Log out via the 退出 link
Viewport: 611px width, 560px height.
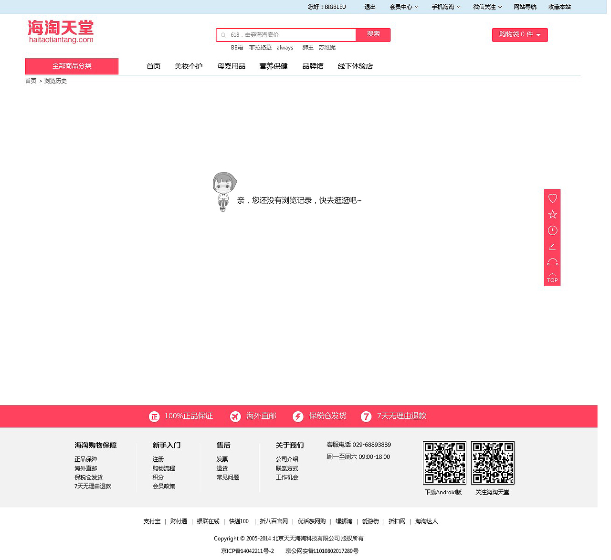[369, 7]
